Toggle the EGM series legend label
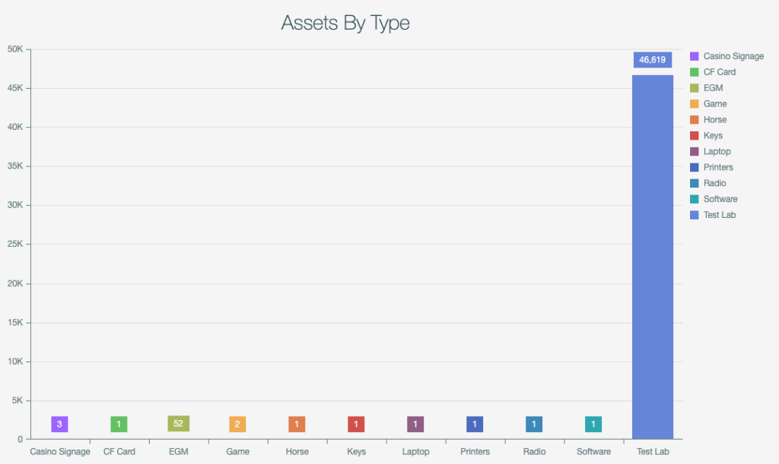This screenshot has width=779, height=464. 713,88
